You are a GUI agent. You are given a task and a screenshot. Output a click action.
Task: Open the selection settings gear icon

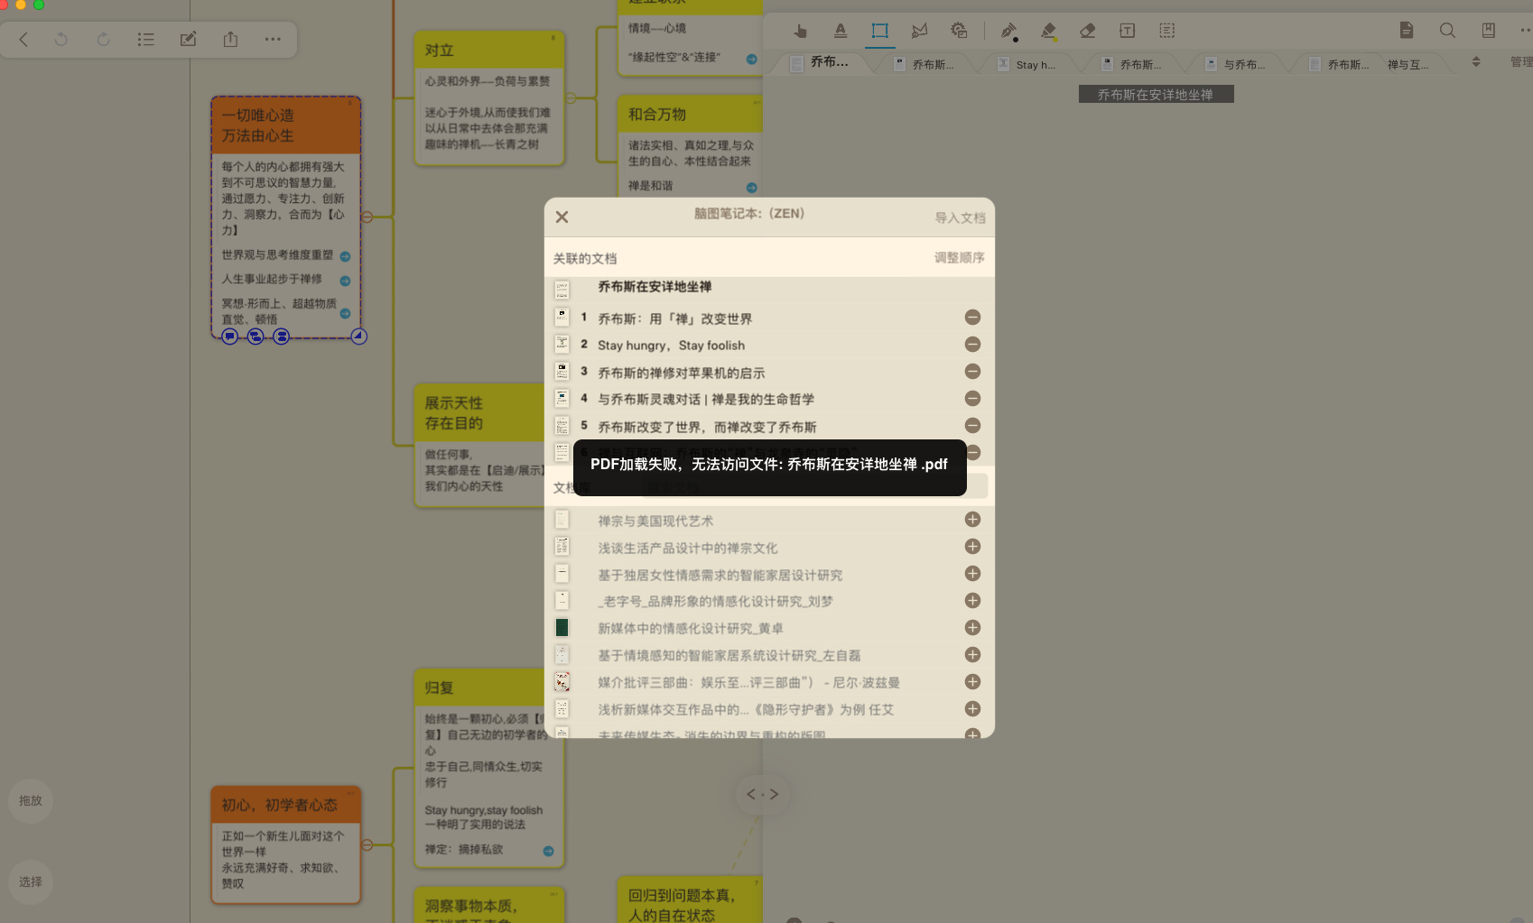[958, 30]
